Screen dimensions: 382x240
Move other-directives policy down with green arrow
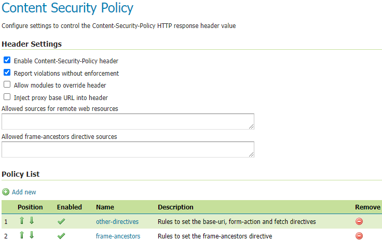pyautogui.click(x=32, y=221)
